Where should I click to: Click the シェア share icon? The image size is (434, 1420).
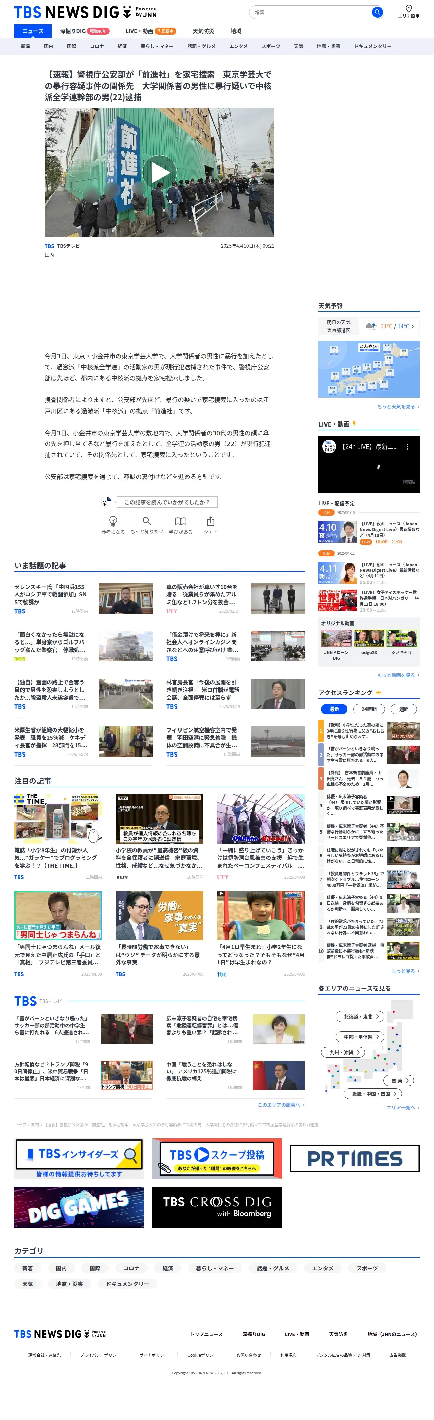pos(210,521)
